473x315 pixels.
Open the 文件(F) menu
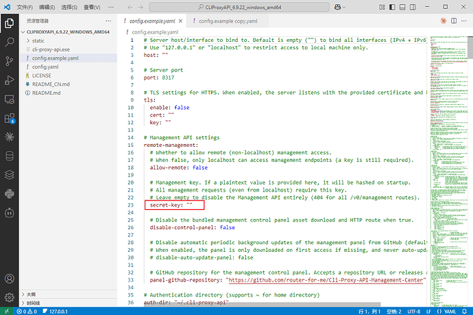pyautogui.click(x=25, y=8)
